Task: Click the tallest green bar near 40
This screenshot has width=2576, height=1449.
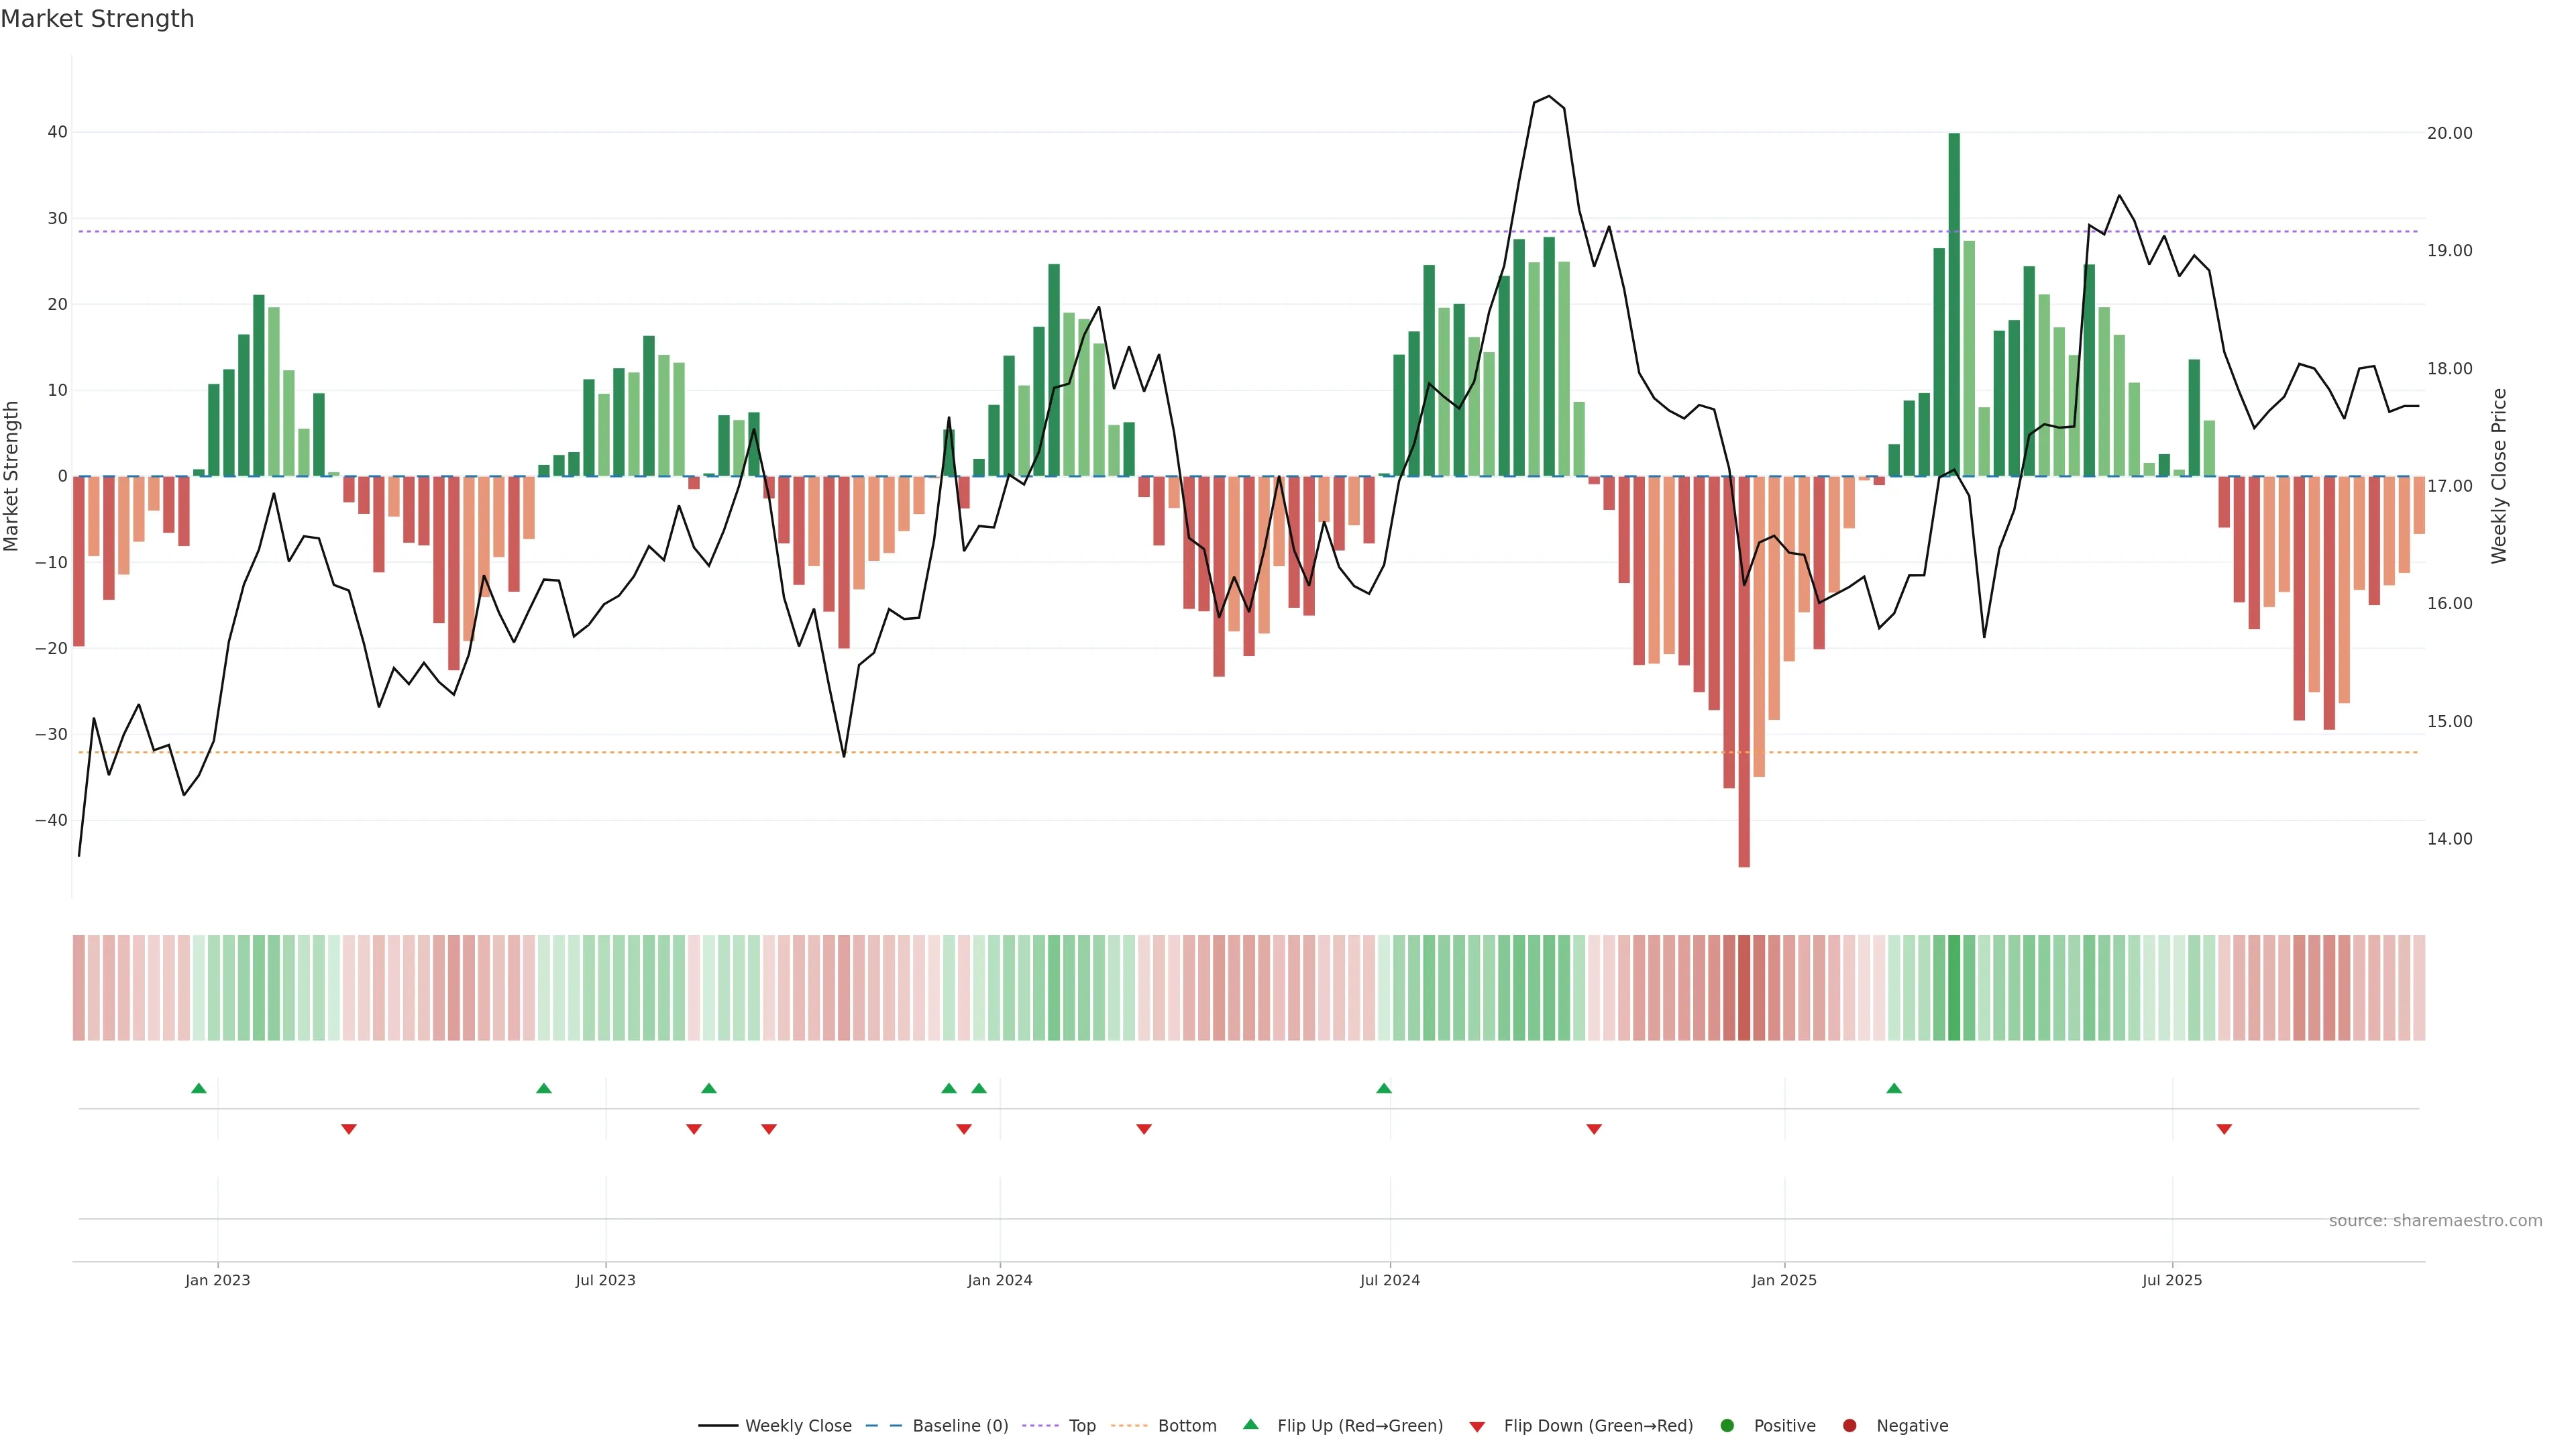Action: [x=1954, y=300]
